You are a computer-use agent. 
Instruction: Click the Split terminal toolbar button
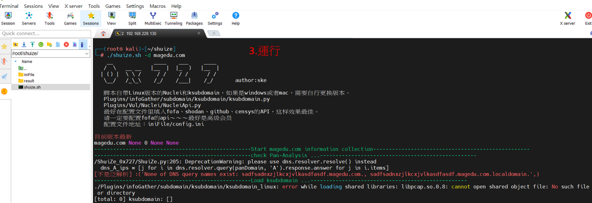pyautogui.click(x=132, y=18)
